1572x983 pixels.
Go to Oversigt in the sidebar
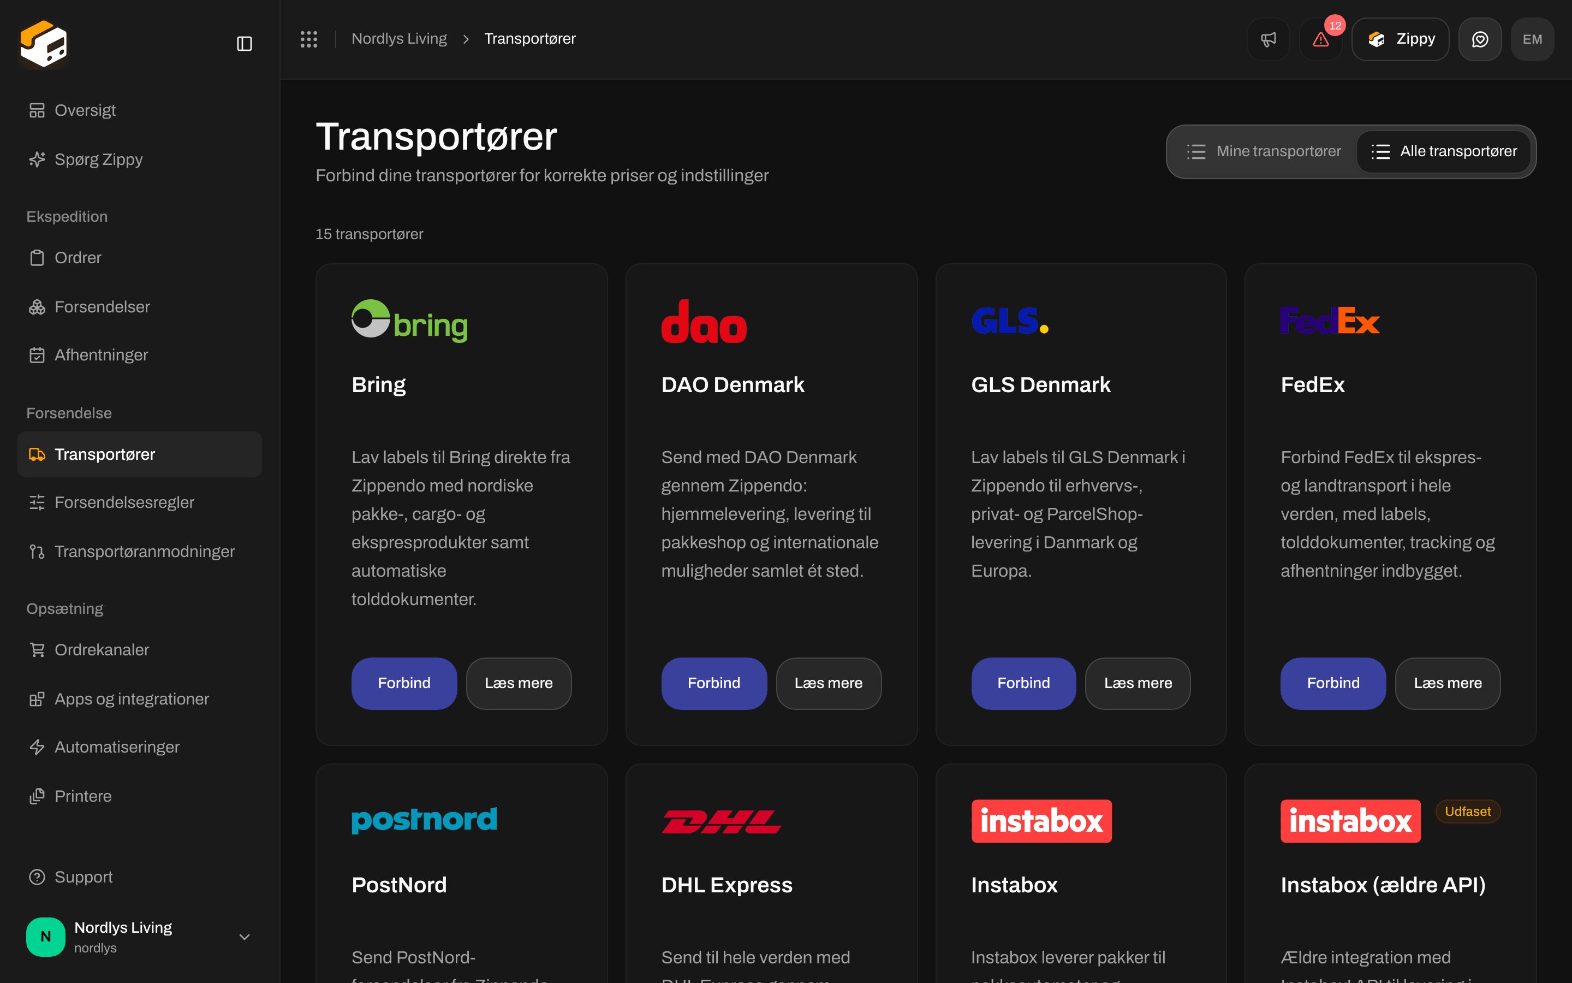(x=140, y=110)
